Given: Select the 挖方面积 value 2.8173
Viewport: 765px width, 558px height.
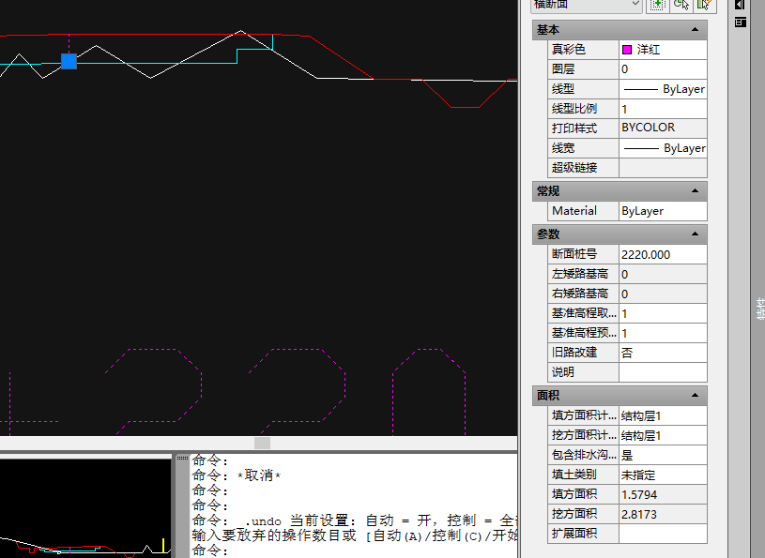Looking at the screenshot, I should tap(663, 514).
